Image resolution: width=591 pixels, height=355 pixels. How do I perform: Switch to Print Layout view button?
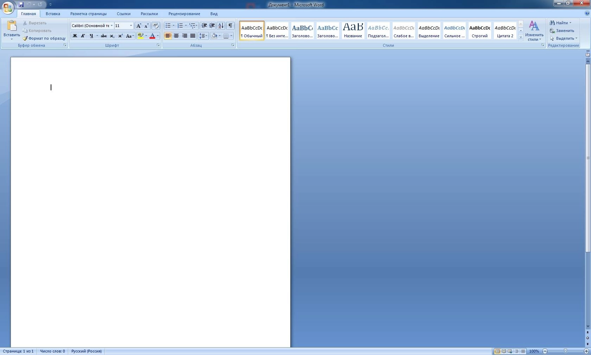point(497,351)
